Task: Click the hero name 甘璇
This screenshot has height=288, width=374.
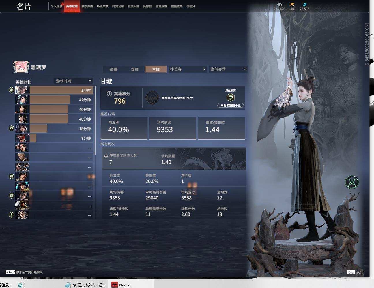Action: pyautogui.click(x=106, y=81)
